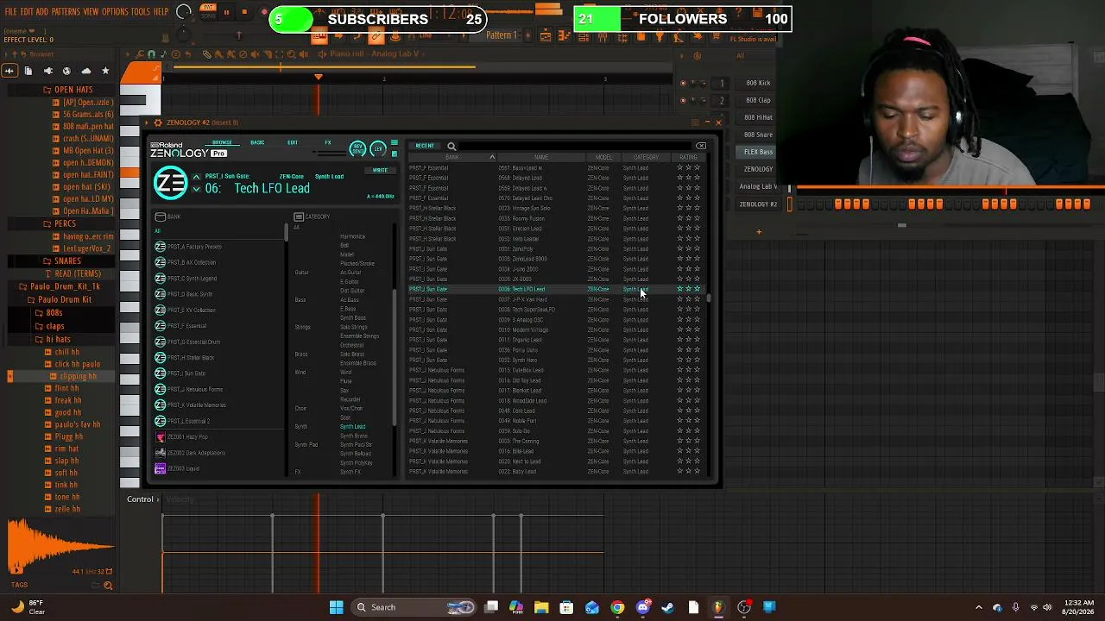Open Discord from the taskbar
Screen dimensions: 1105x621
pyautogui.click(x=642, y=607)
